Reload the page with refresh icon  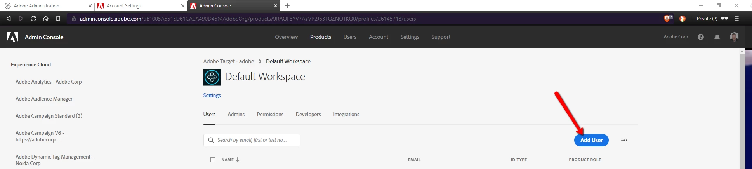(33, 19)
